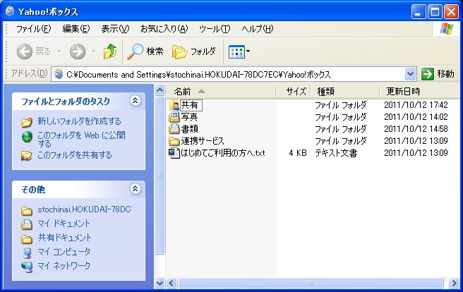Image resolution: width=463 pixels, height=292 pixels.
Task: Click the Views grid icon
Action: coord(236,52)
